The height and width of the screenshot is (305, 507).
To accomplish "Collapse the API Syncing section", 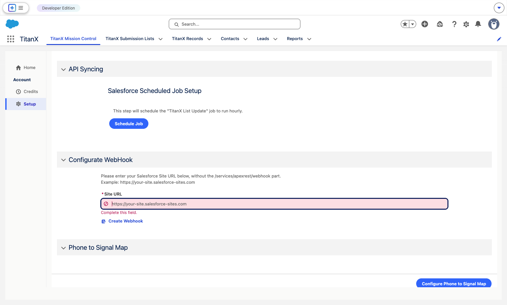I will [x=63, y=69].
